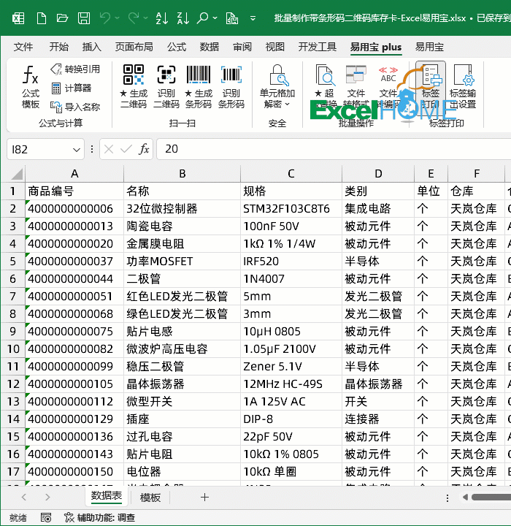511x526 pixels.
Task: Sort ascending A to Z
Action: point(162,18)
